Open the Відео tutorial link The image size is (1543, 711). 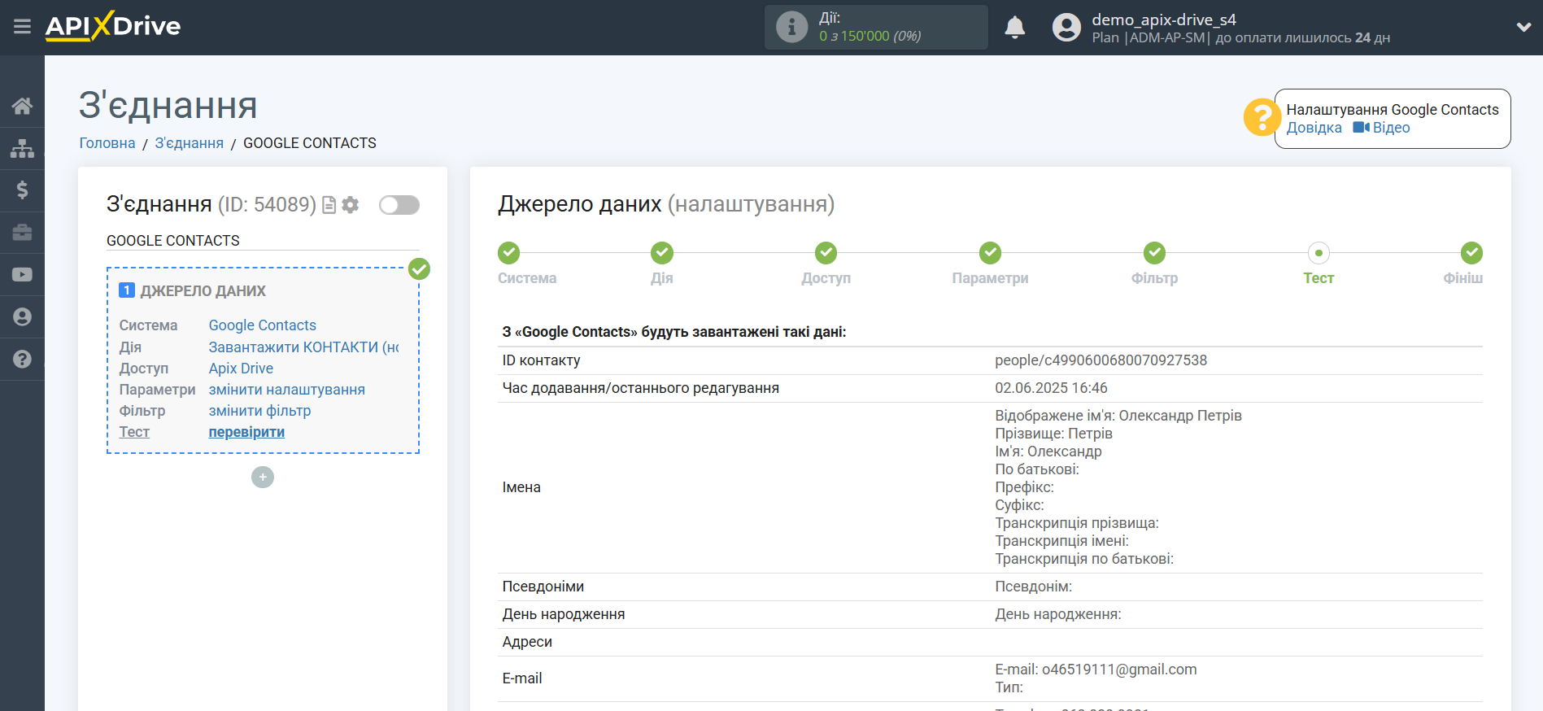(1381, 128)
